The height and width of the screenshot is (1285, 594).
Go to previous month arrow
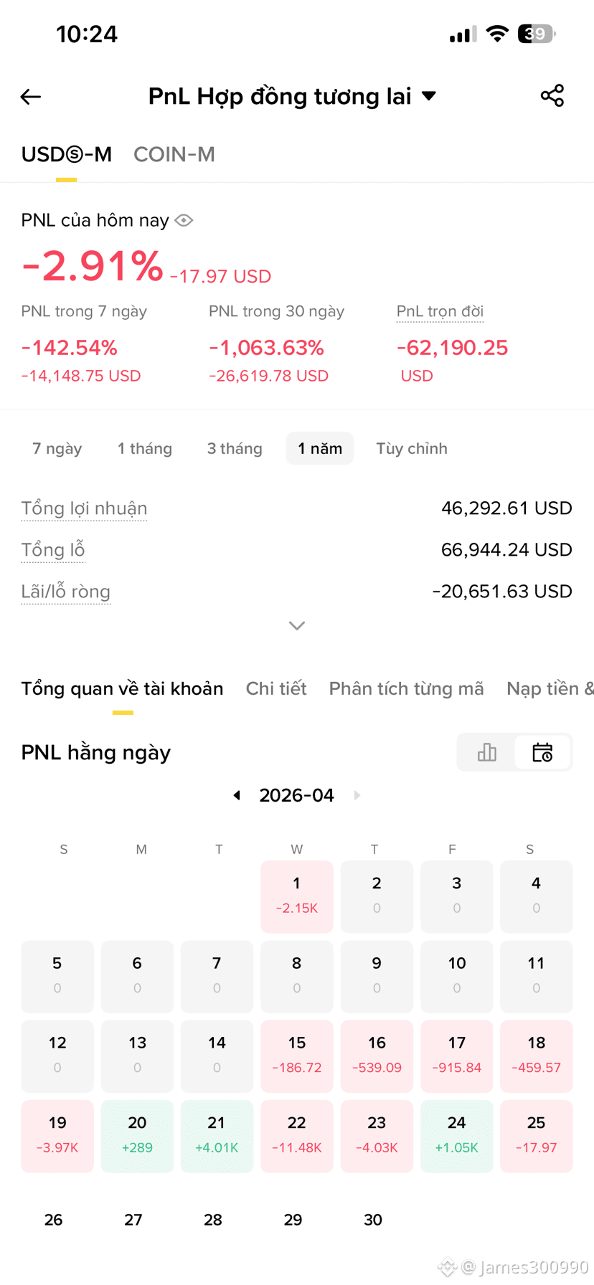coord(237,795)
